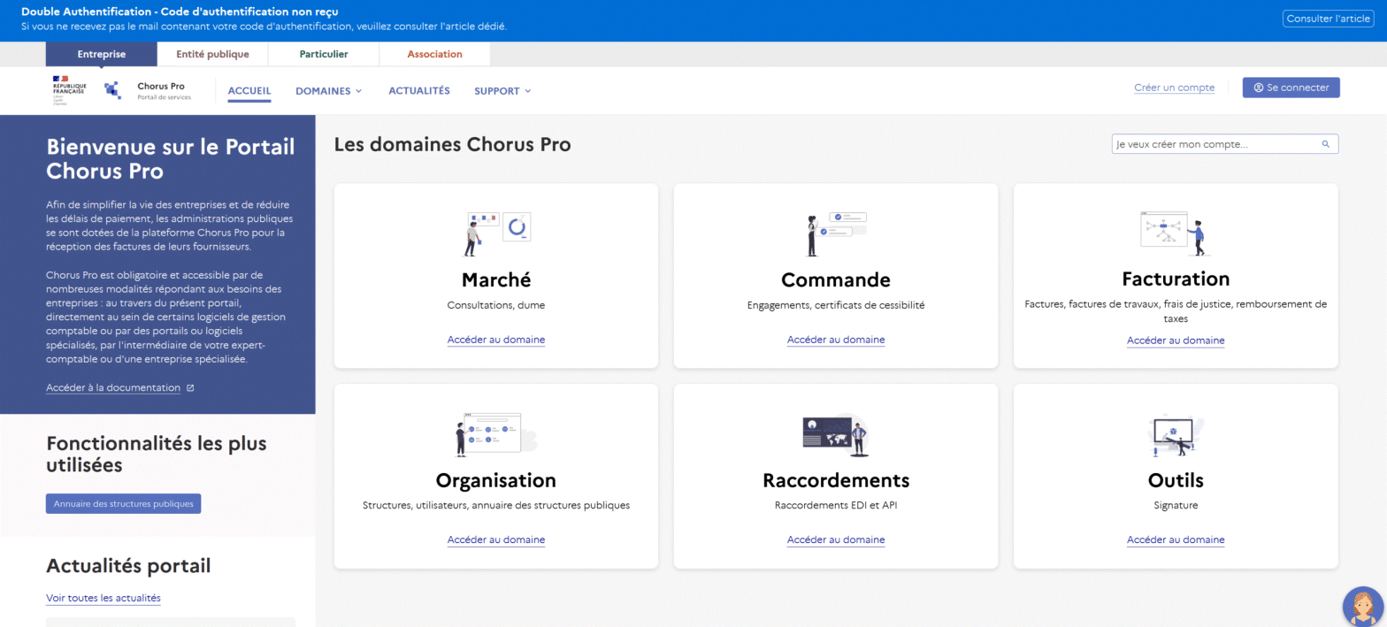
Task: Click Consulter l'article in the banner
Action: (1327, 19)
